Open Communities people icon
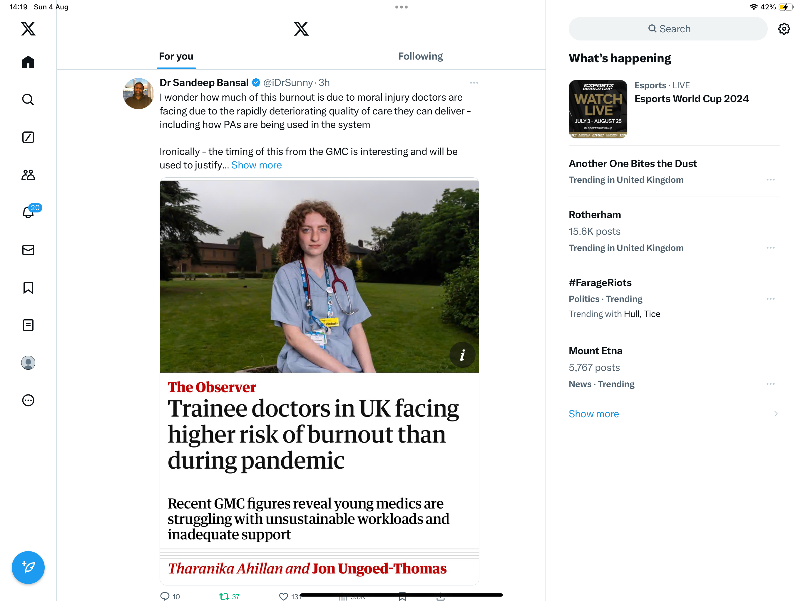Screen dimensions: 803x601 [x=28, y=175]
